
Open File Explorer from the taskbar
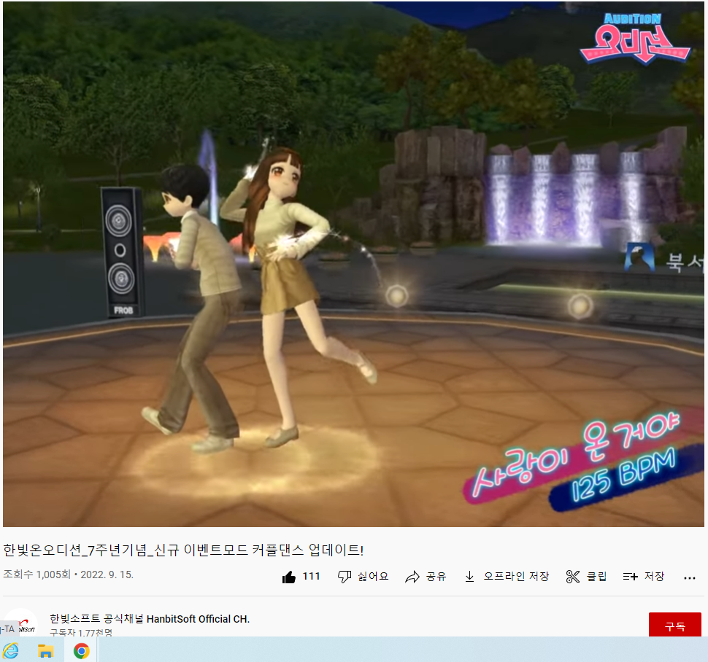[45, 651]
